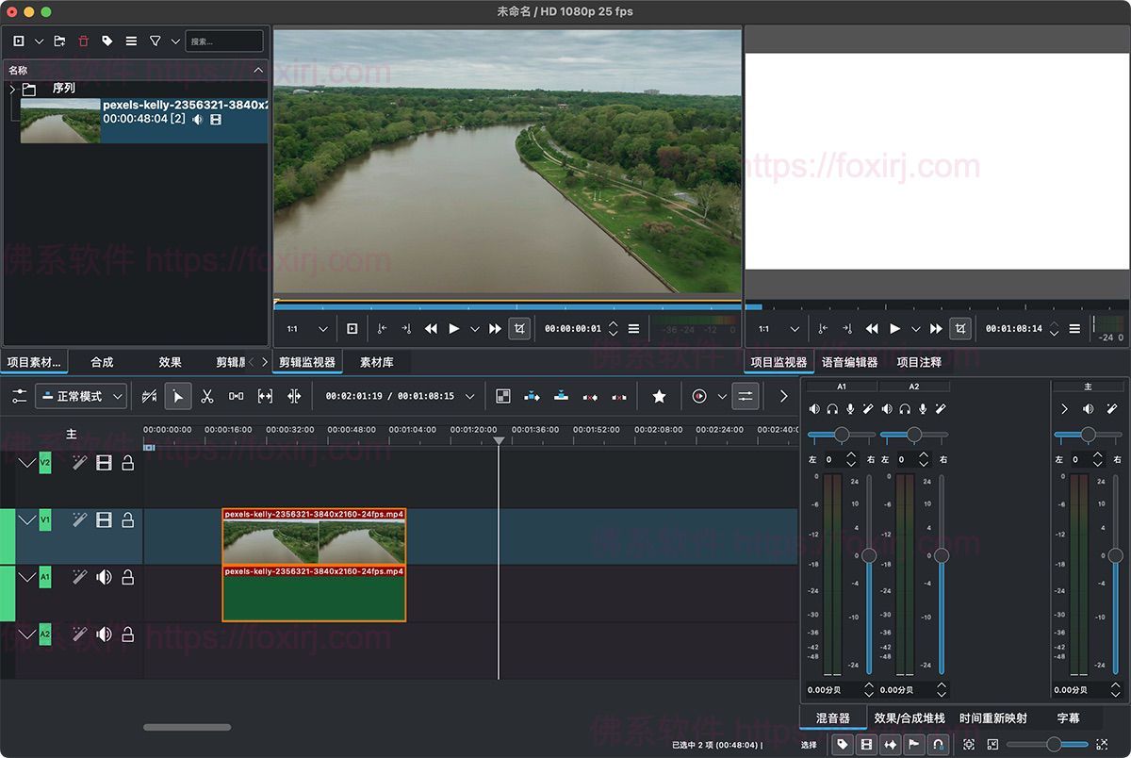
Task: Click the search field in project bin
Action: click(223, 41)
